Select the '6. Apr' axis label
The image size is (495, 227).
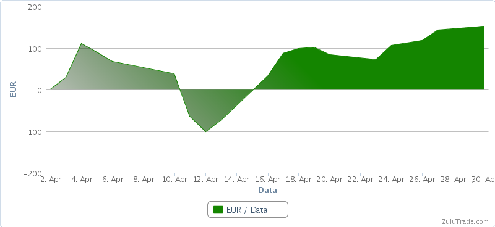pos(113,180)
